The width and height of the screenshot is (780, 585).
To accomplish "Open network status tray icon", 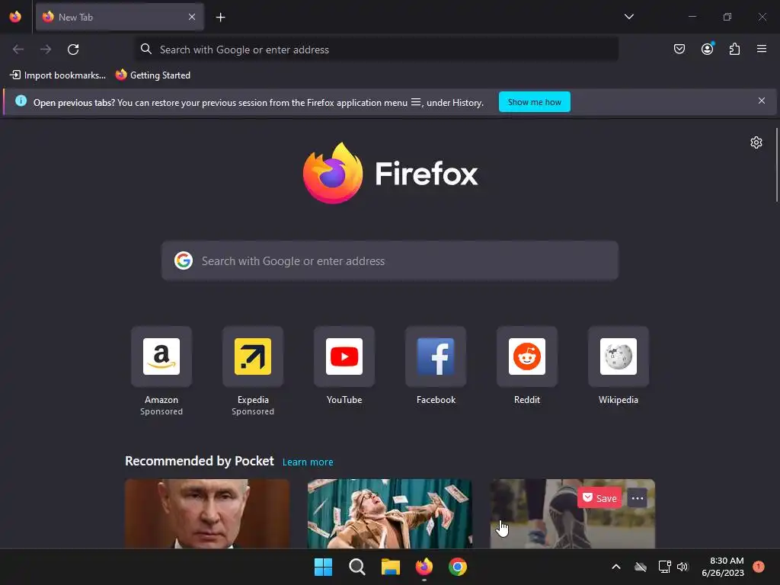I will tap(664, 567).
